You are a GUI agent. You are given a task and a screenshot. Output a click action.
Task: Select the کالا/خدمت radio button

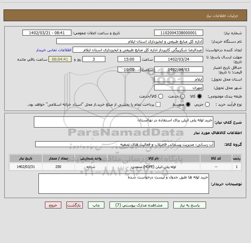click(161, 96)
